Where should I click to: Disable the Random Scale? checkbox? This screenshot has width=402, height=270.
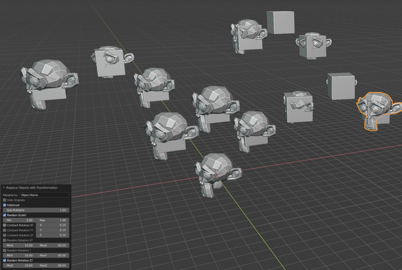(5, 215)
